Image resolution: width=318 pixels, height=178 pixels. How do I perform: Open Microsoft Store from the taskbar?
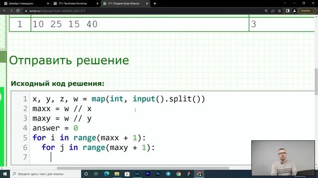pyautogui.click(x=127, y=174)
